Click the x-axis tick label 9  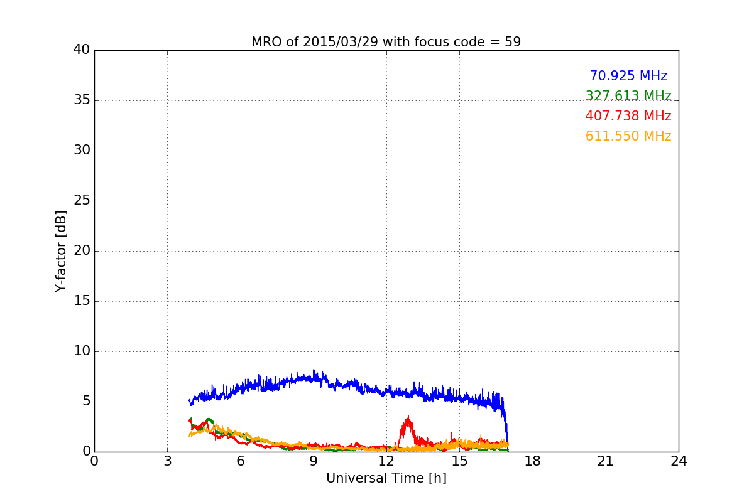pyautogui.click(x=314, y=461)
